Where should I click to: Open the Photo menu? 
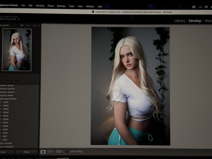51,6
